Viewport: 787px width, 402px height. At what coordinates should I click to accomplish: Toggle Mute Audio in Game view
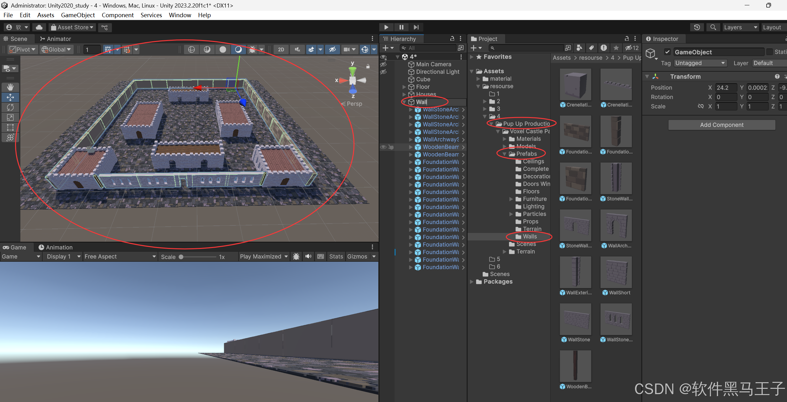tap(308, 256)
